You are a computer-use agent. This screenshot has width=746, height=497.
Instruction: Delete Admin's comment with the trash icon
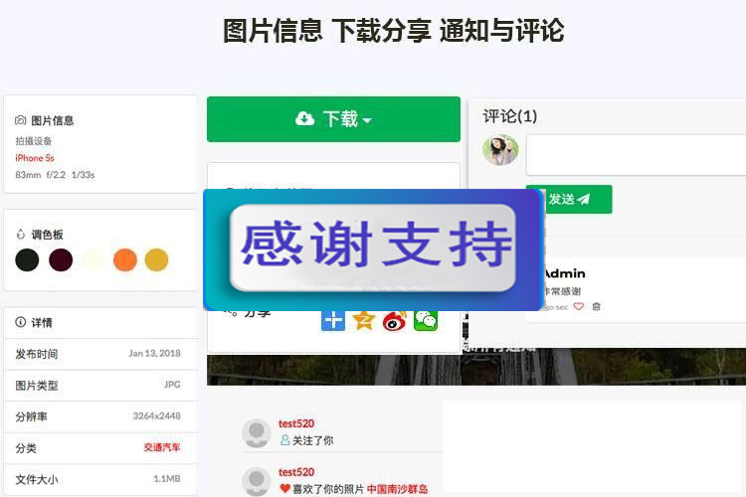point(596,306)
